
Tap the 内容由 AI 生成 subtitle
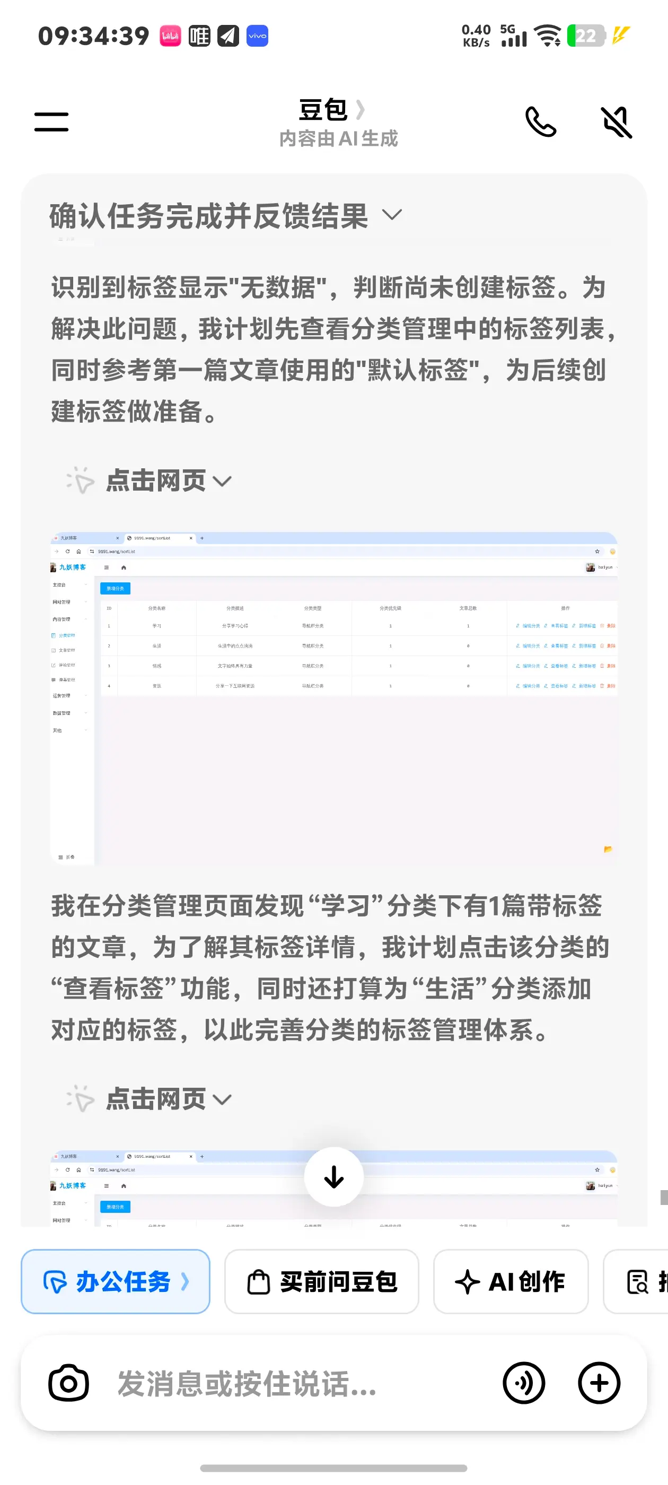tap(338, 138)
